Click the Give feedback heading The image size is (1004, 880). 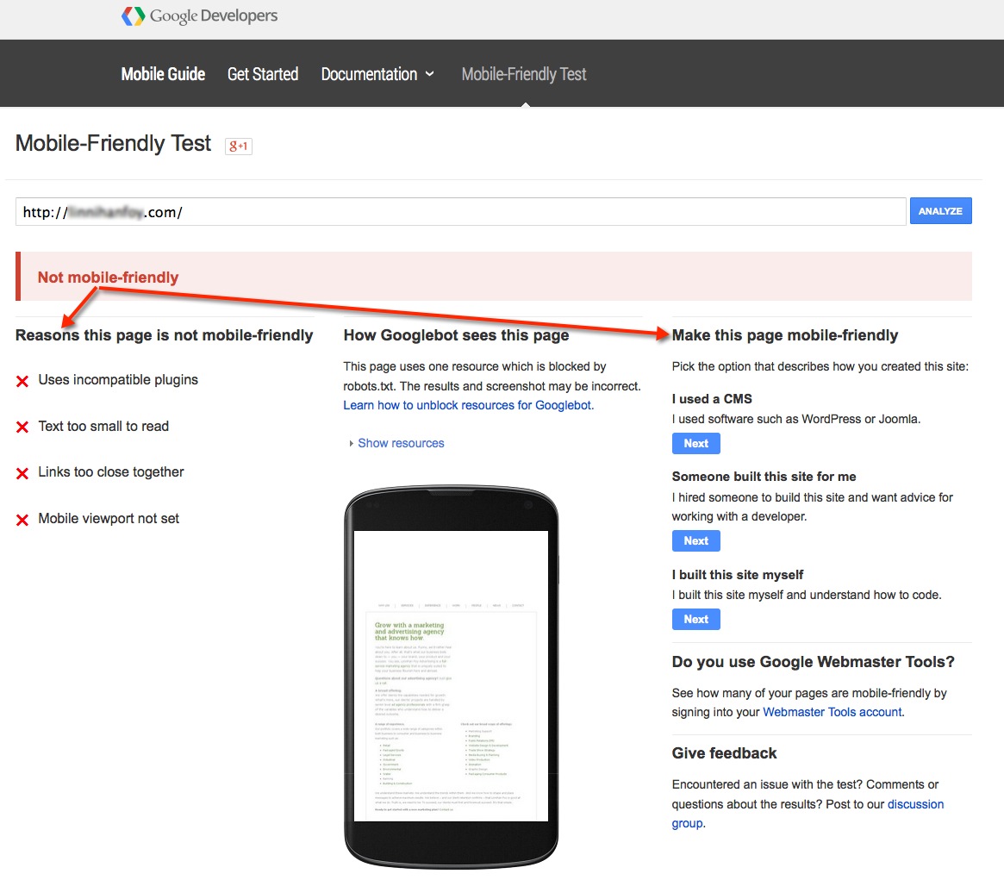click(724, 753)
